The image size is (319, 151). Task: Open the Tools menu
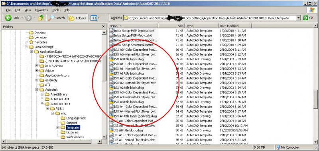pyautogui.click(x=55, y=10)
